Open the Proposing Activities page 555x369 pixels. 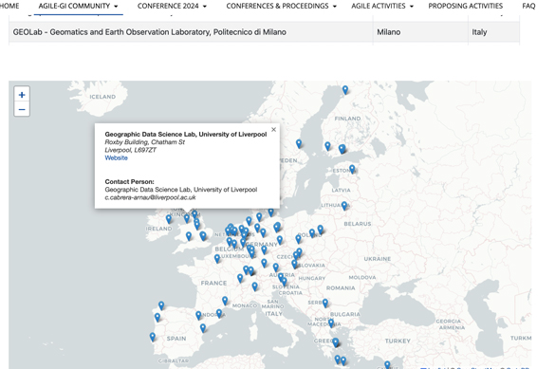[466, 6]
